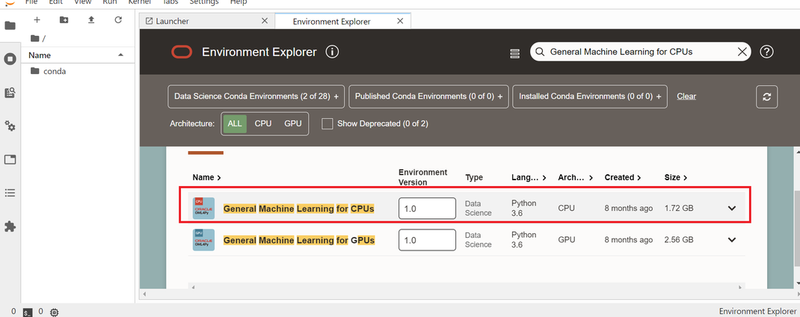This screenshot has height=317, width=800.
Task: Expand Installed Conda Environments filter
Action: [x=590, y=96]
